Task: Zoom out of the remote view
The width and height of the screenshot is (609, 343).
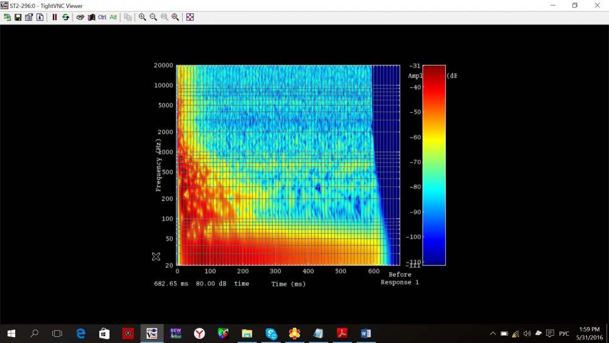Action: click(x=153, y=17)
